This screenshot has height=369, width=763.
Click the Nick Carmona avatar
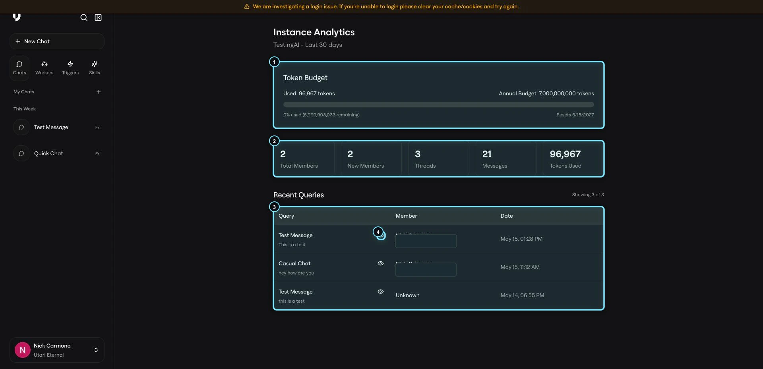tap(23, 350)
